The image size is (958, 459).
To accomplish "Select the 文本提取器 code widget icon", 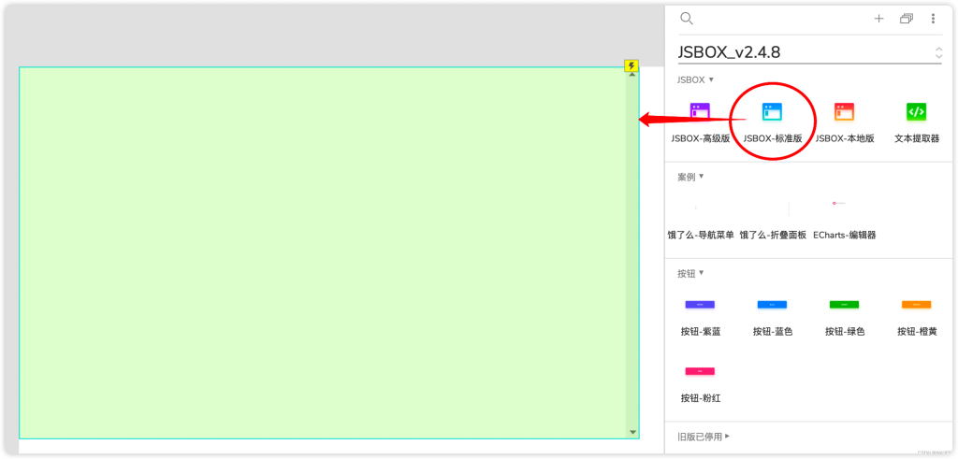I will click(x=916, y=112).
